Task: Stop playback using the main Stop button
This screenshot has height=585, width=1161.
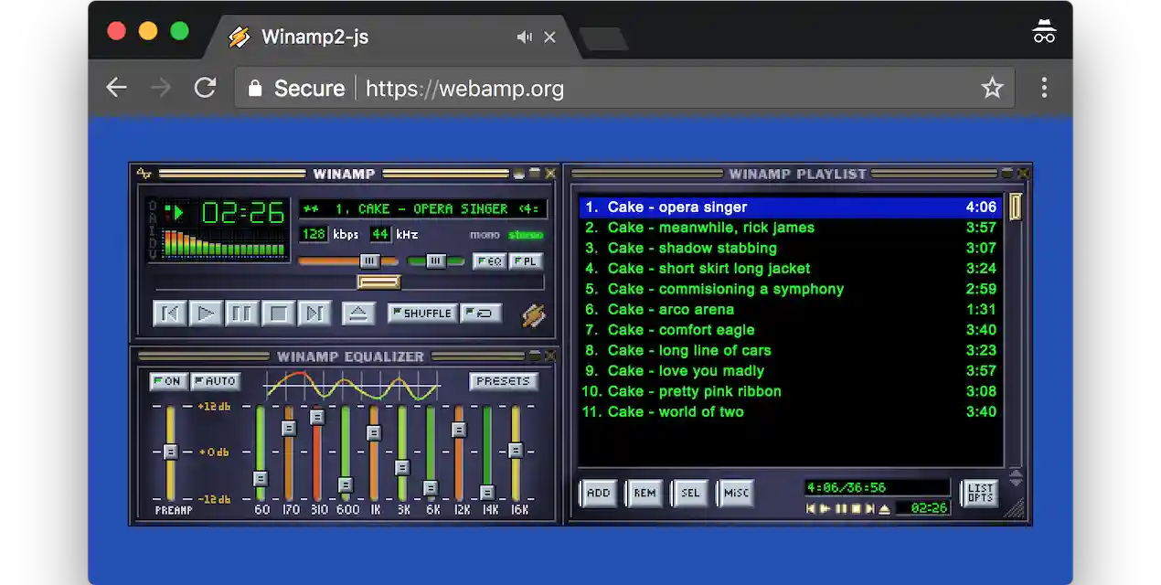Action: tap(278, 314)
